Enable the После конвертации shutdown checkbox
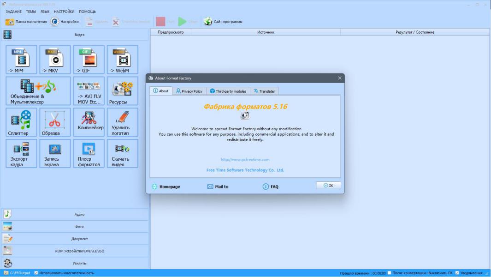The image size is (491, 277). (389, 273)
